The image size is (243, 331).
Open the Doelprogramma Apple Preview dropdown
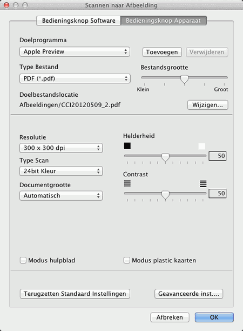[x=75, y=52]
